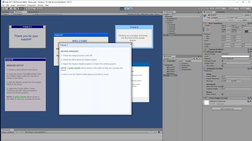The width and height of the screenshot is (252, 141).
Task: Open the anchor presets box
Action: (208, 30)
